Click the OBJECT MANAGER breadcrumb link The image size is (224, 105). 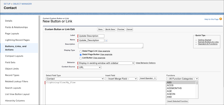click(22, 4)
